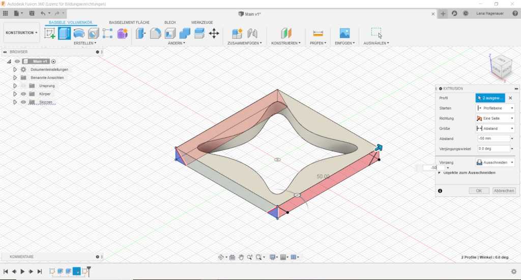Open the Ändern menu
Screen dimensions: 521x280
[177, 43]
